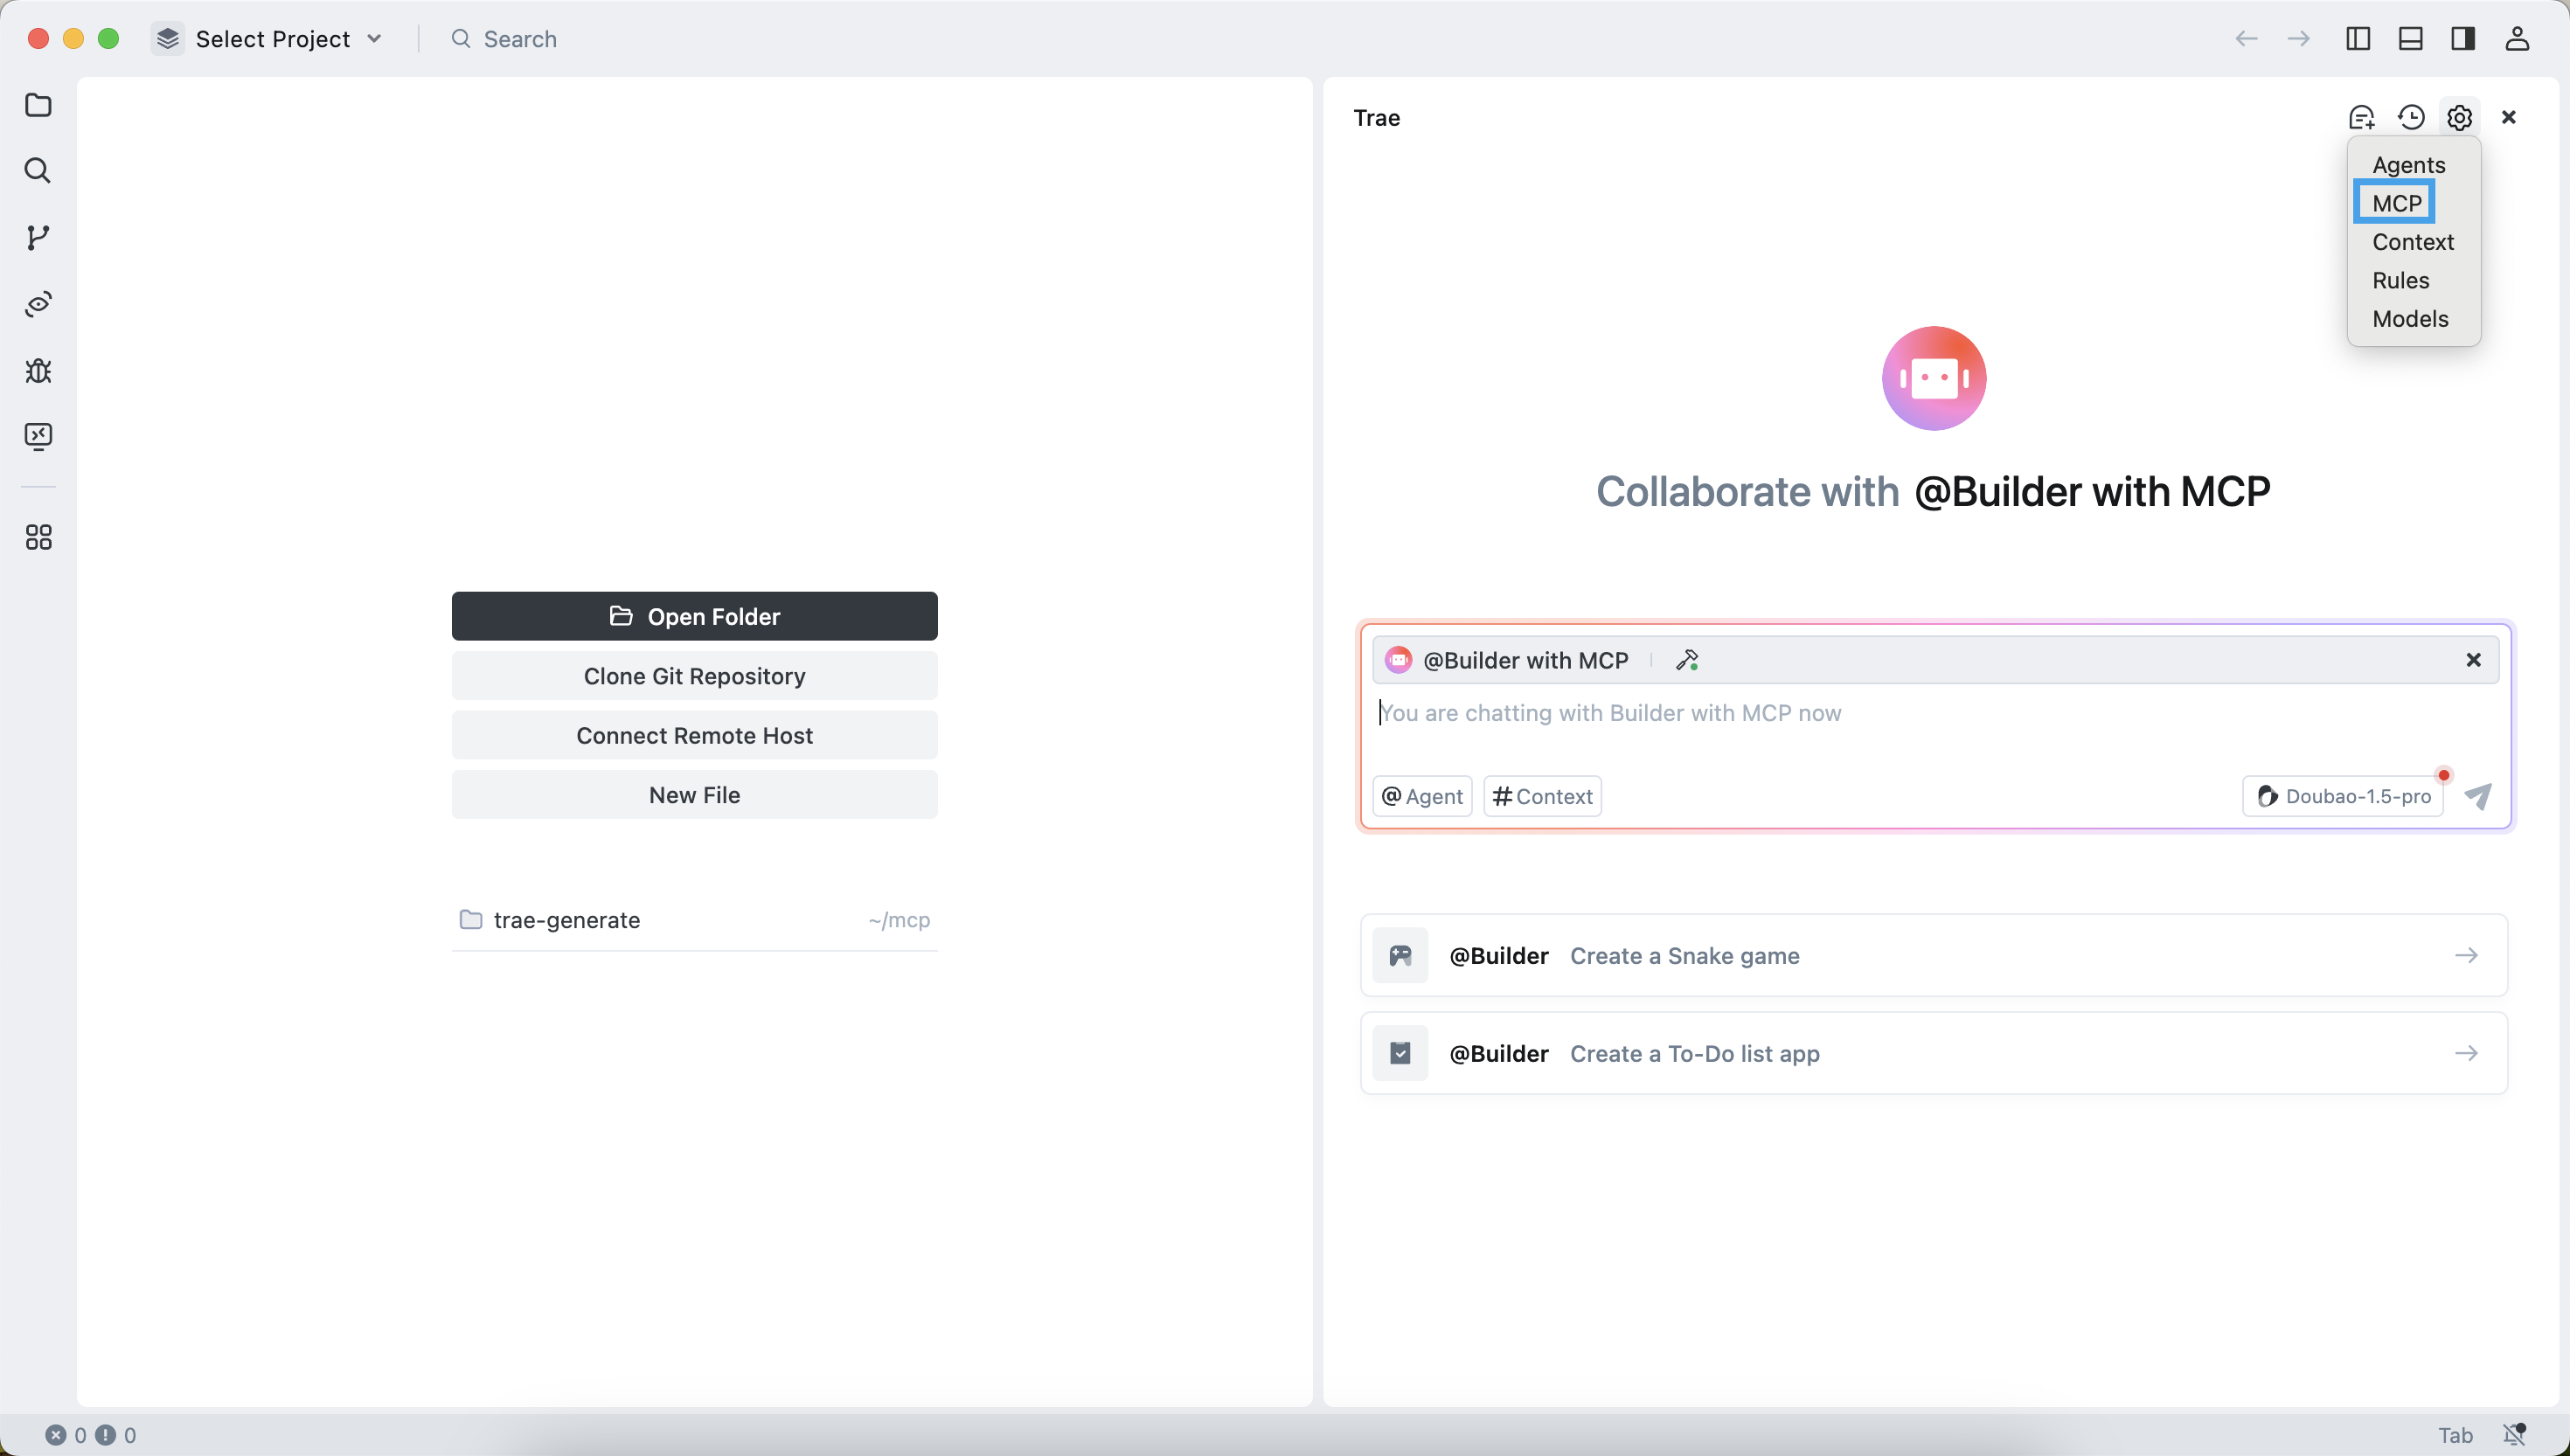Click the Open Folder button
The image size is (2570, 1456).
(694, 616)
